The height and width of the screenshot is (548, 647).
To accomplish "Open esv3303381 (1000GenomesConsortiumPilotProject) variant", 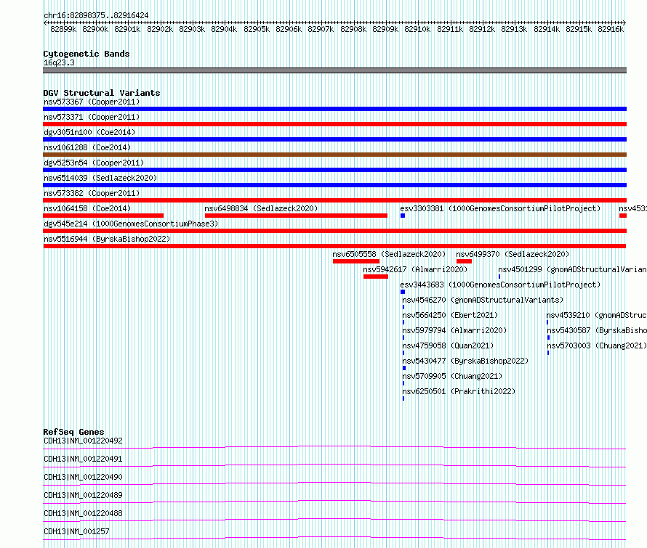I will pos(500,208).
